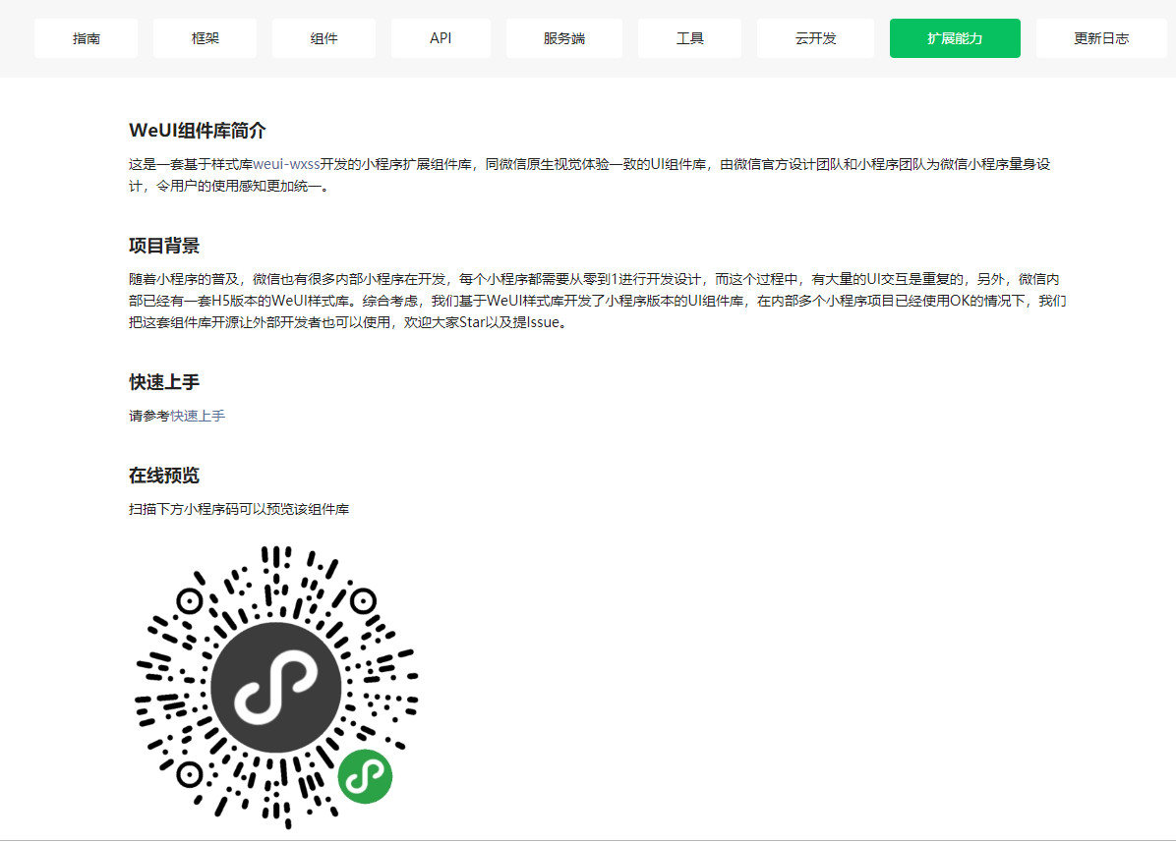Open the 快速上手 reference link
1176x843 pixels.
[x=198, y=416]
